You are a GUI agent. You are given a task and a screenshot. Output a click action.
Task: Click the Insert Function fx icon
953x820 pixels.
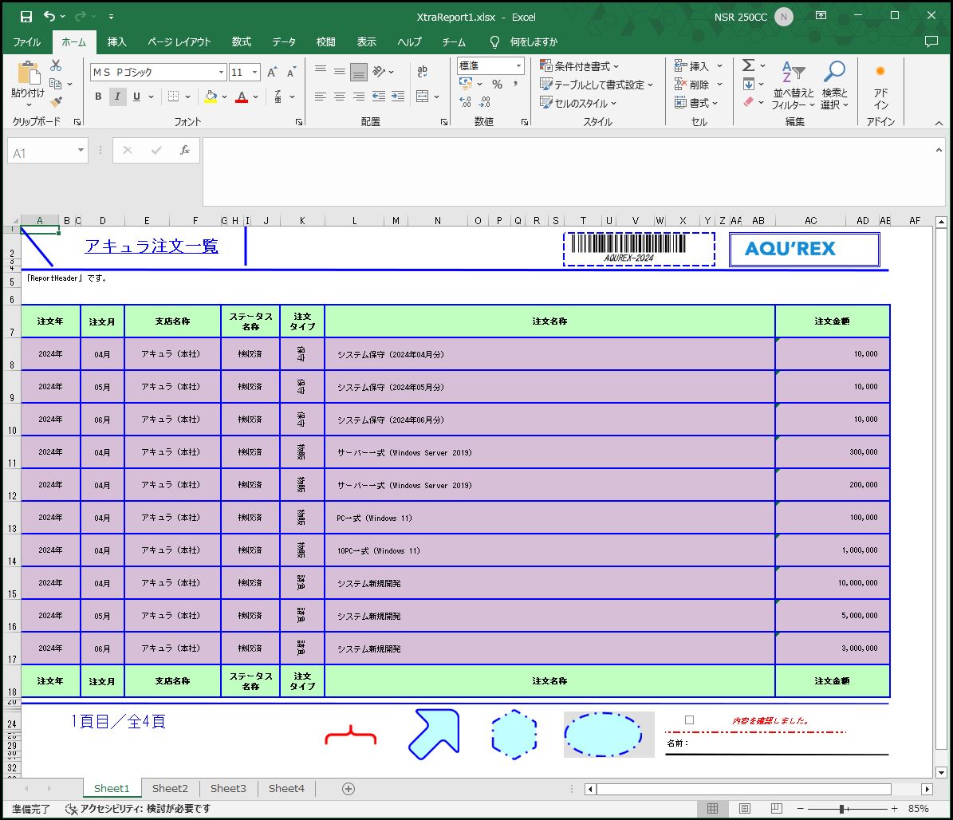(185, 150)
